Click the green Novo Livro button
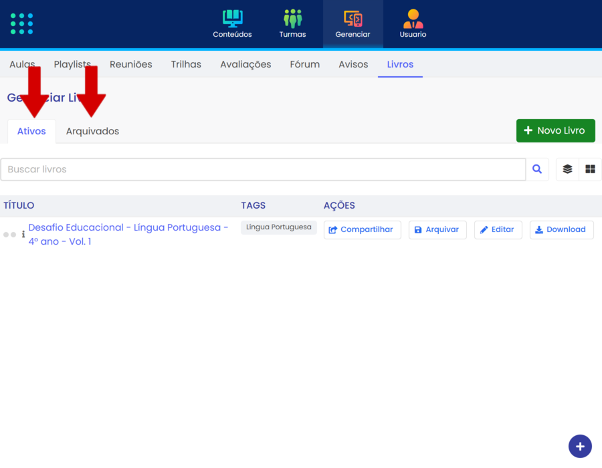Screen dimensions: 602x468 coord(555,131)
